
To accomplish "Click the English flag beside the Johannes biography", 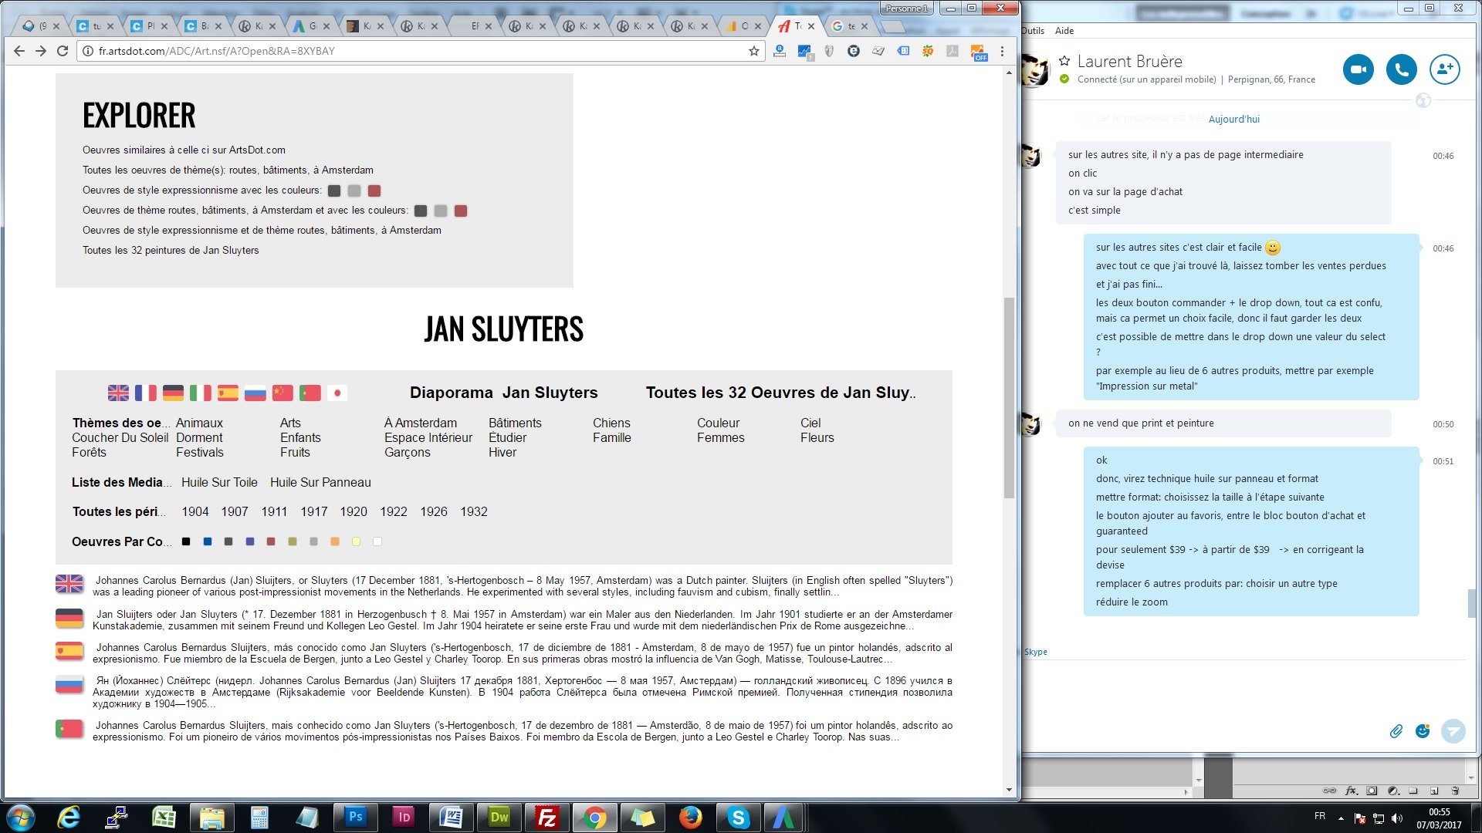I will click(x=69, y=584).
